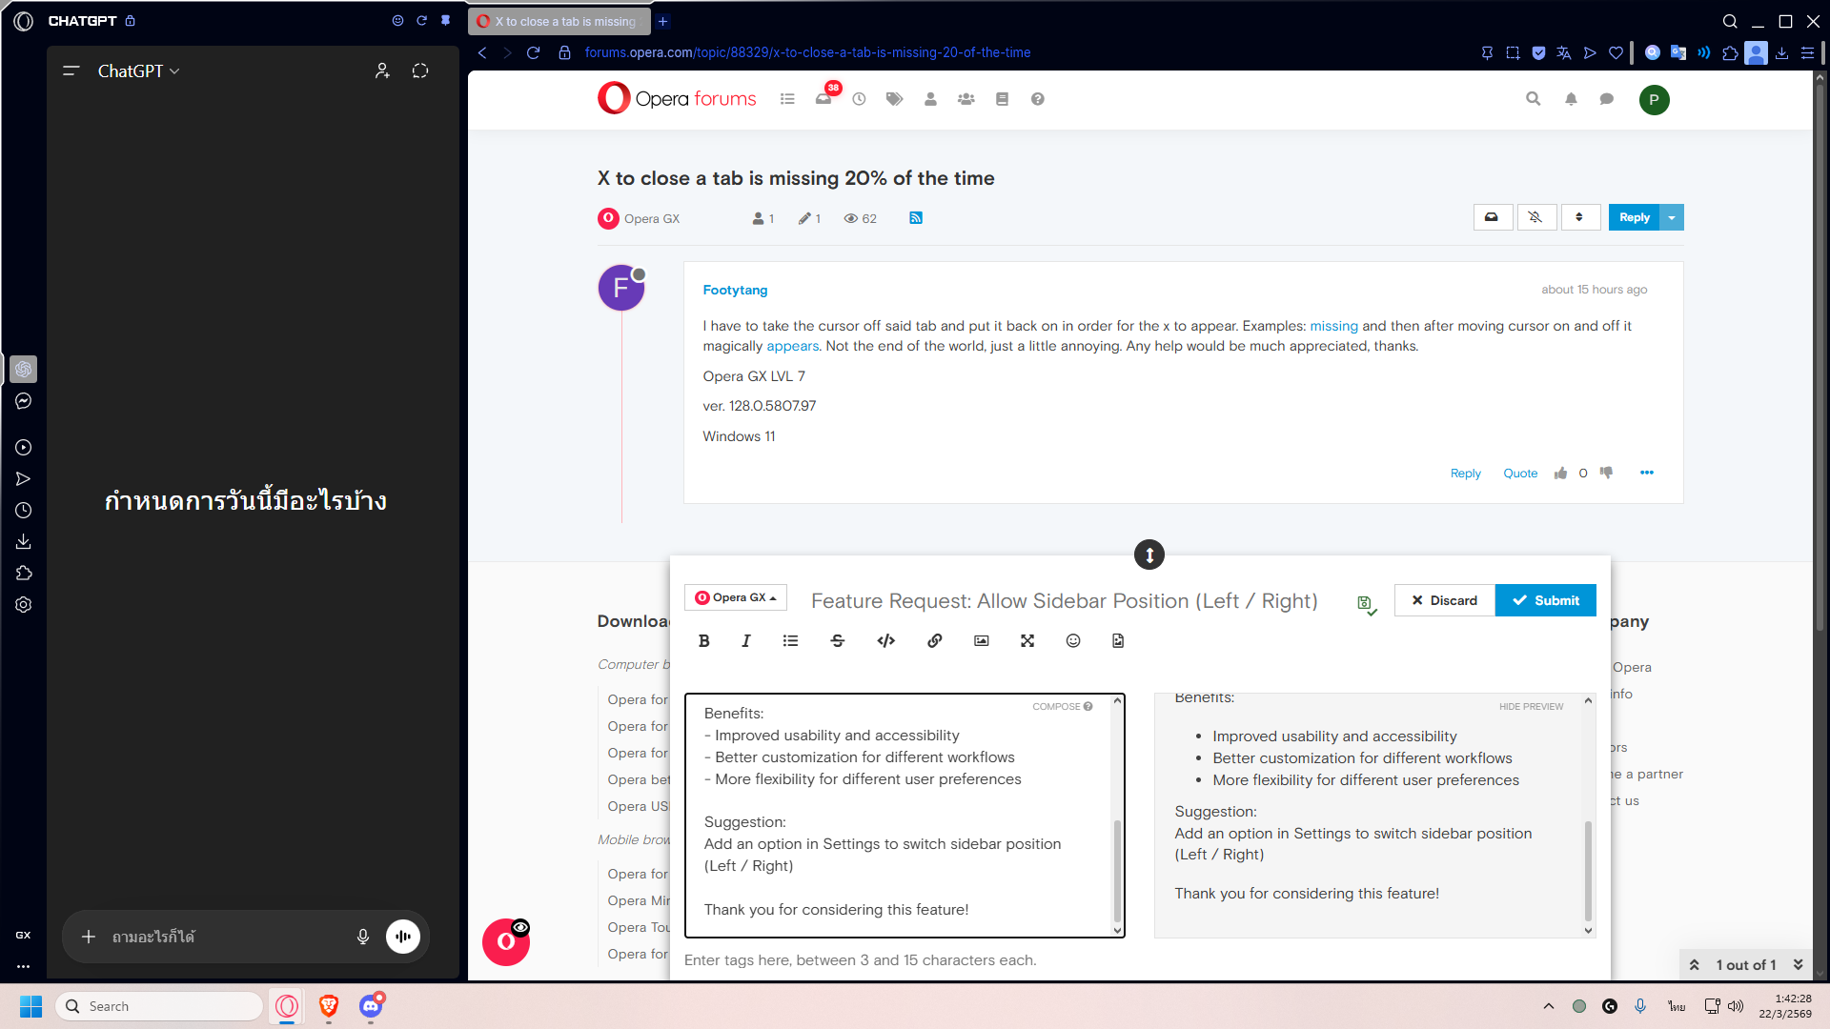Toggle the HIDE PREVIEW control

point(1531,707)
